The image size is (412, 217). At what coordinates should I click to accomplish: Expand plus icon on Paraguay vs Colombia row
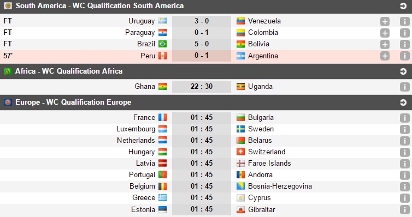pyautogui.click(x=385, y=33)
